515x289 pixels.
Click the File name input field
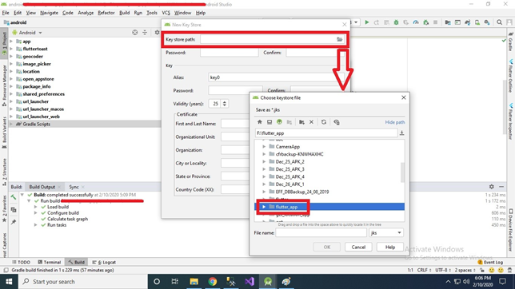coord(321,233)
